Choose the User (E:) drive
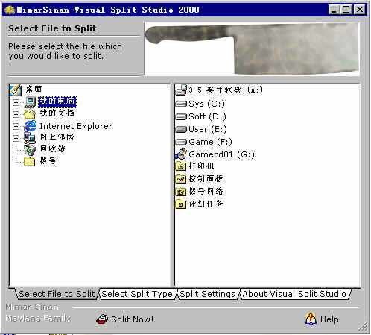371x335 pixels. [201, 129]
